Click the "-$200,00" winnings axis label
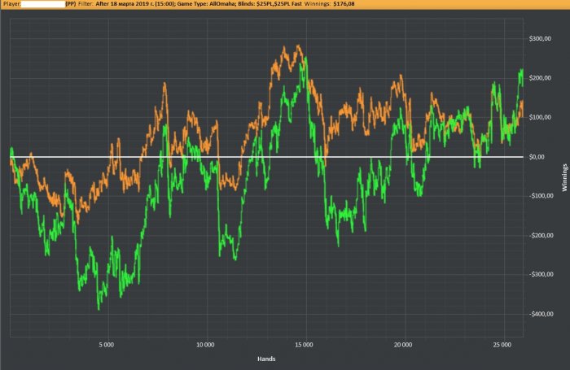 click(x=541, y=236)
